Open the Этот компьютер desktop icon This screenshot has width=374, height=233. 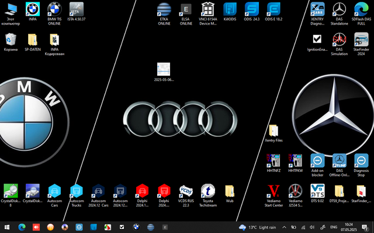(x=11, y=14)
